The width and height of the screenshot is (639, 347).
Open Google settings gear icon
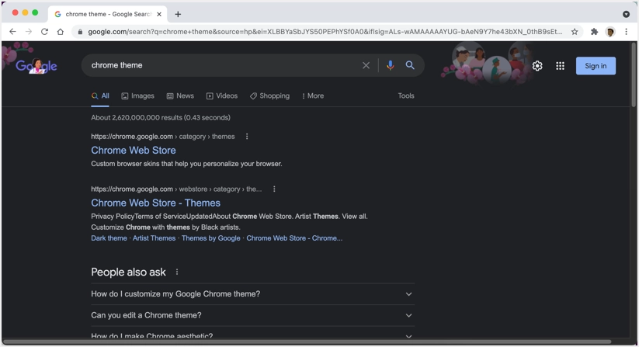[x=537, y=65]
